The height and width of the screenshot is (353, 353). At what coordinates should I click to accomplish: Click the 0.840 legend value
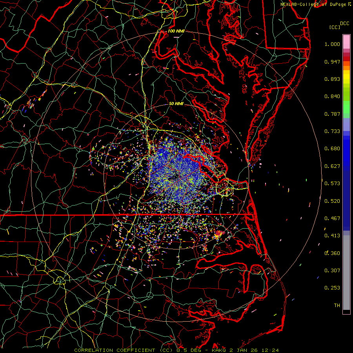(332, 96)
